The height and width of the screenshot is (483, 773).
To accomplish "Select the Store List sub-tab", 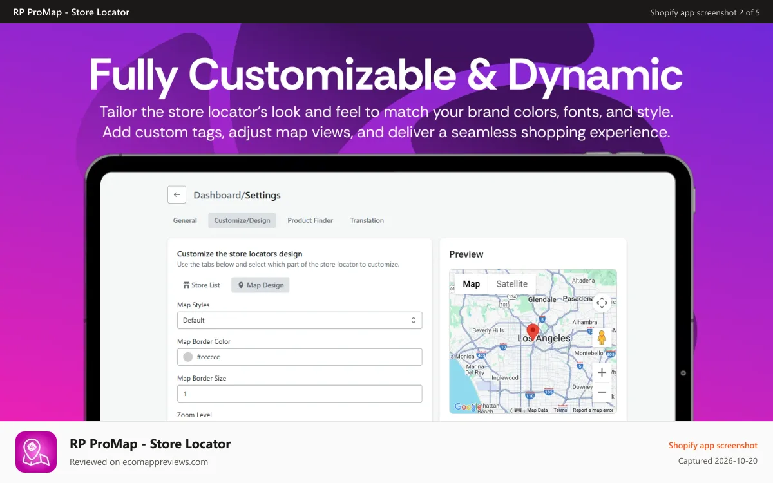I will point(202,285).
